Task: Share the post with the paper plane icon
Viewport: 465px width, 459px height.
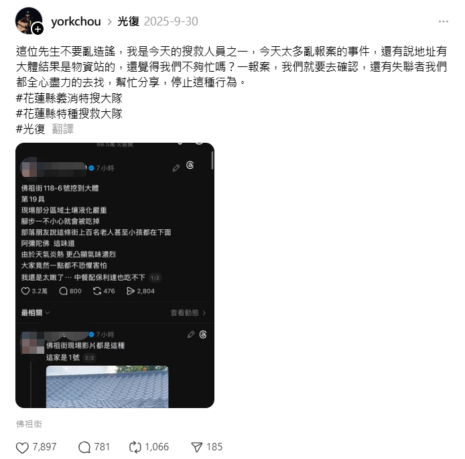Action: point(197,448)
